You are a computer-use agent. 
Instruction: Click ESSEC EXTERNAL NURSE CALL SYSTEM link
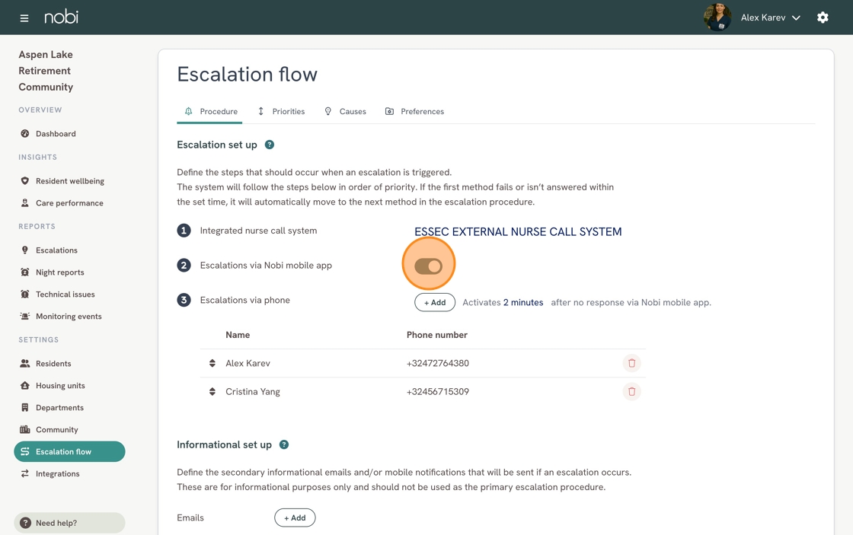pyautogui.click(x=518, y=231)
